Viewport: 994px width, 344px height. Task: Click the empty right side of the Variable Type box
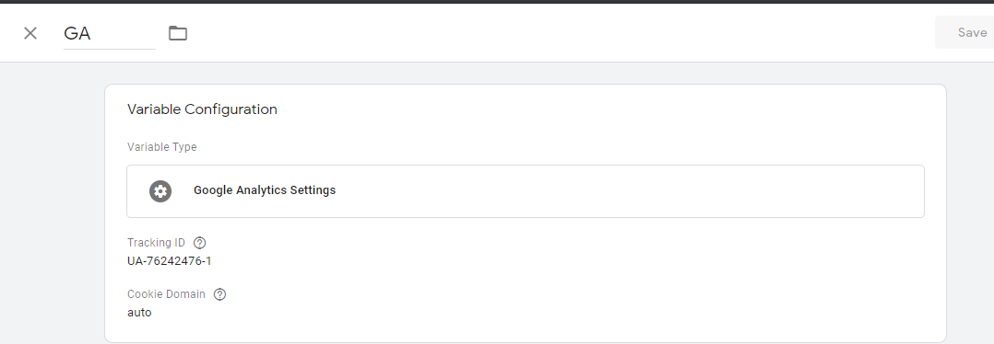(x=634, y=191)
